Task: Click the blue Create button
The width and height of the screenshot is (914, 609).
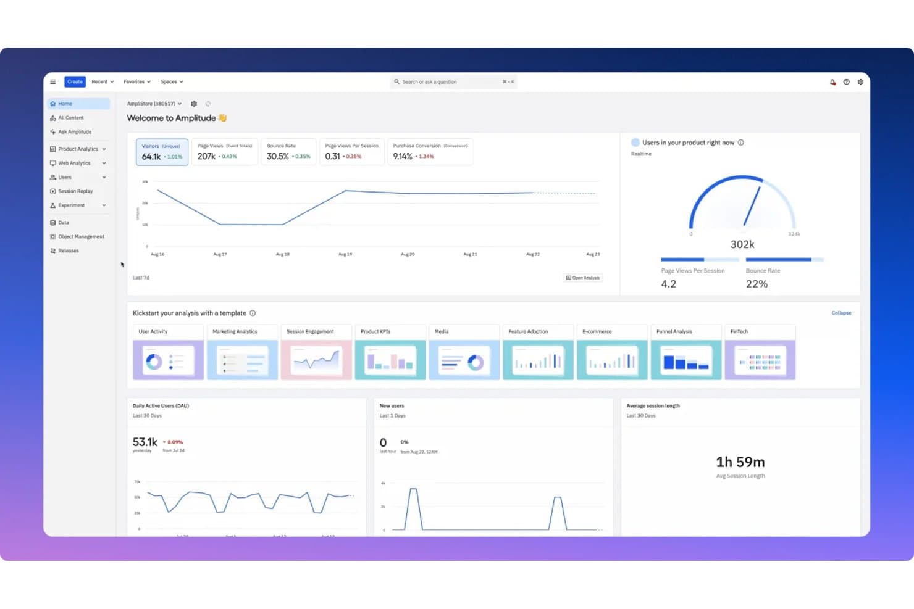Action: click(75, 81)
